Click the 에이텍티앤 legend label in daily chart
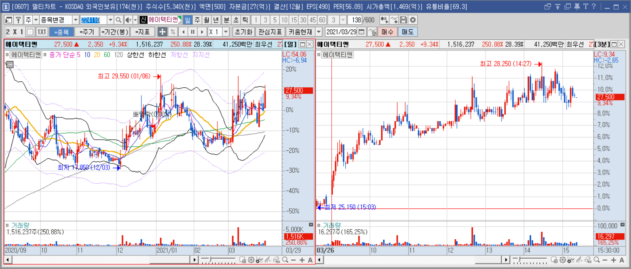This screenshot has height=269, width=631. (x=26, y=55)
